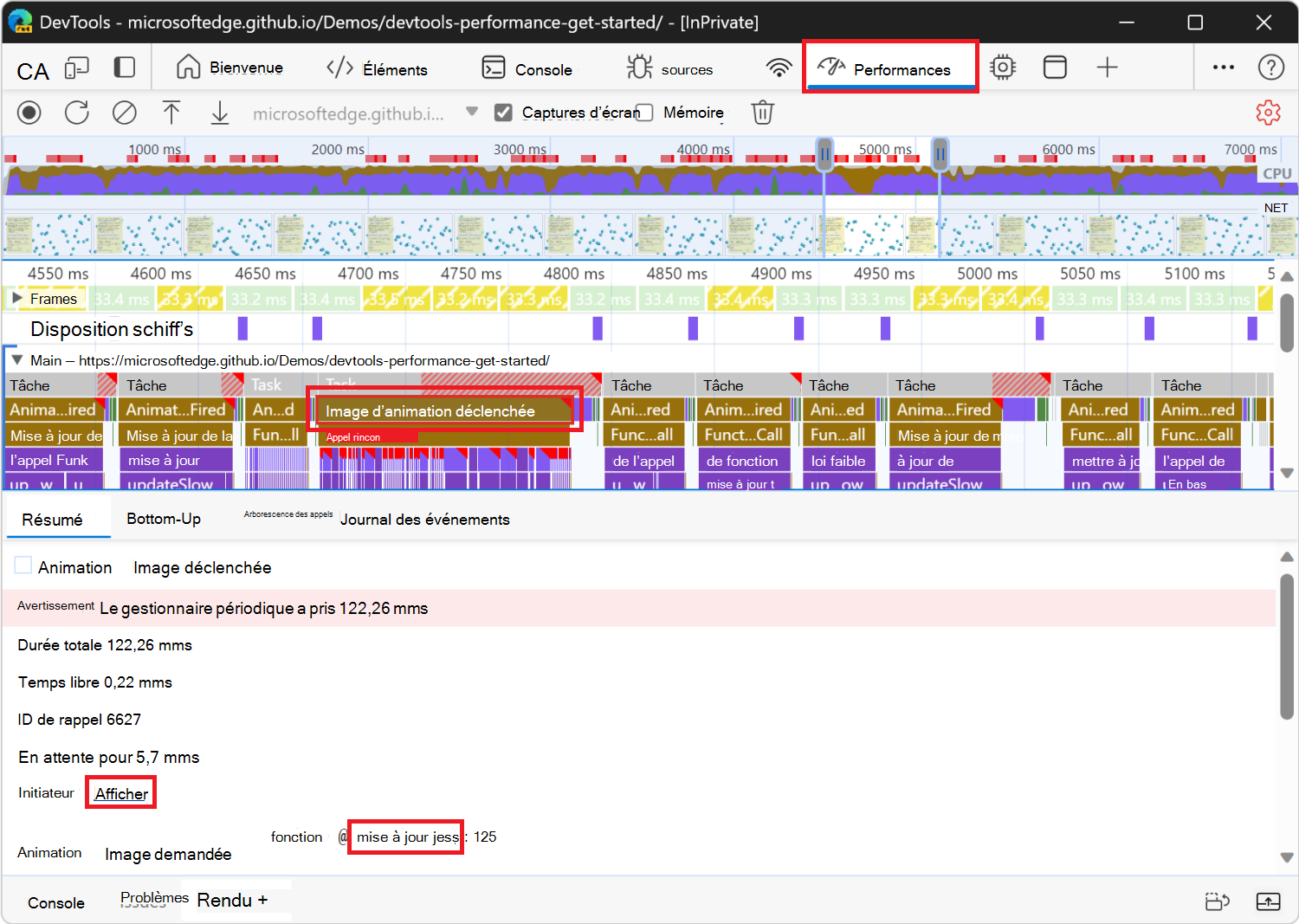Toggle the sidebar dock icon
This screenshot has height=924, width=1299.
click(x=126, y=68)
